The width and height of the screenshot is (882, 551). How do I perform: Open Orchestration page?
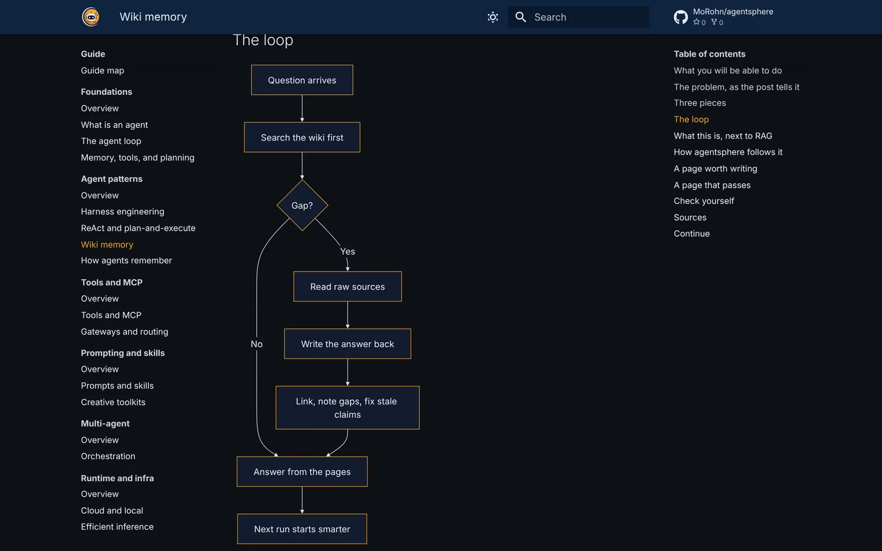[x=108, y=456]
